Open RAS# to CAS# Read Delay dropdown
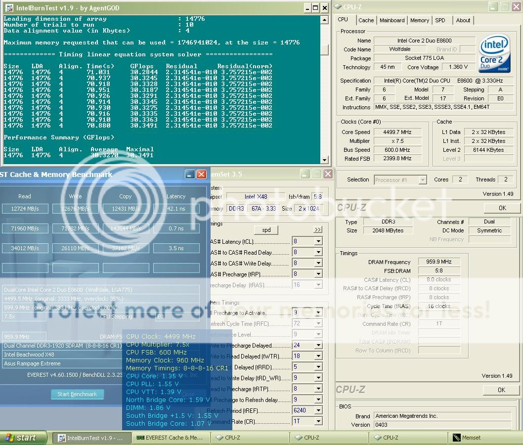Viewport: 523px width, 445px height. pos(318,252)
